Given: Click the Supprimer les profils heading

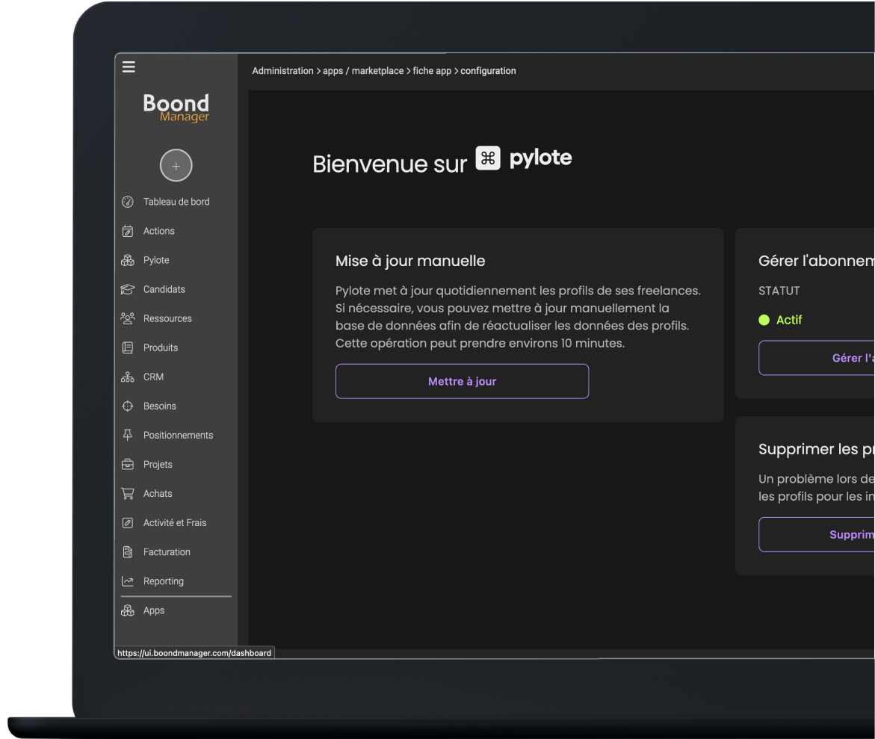Looking at the screenshot, I should (x=817, y=449).
